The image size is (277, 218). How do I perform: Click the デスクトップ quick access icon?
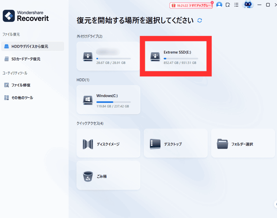click(155, 144)
